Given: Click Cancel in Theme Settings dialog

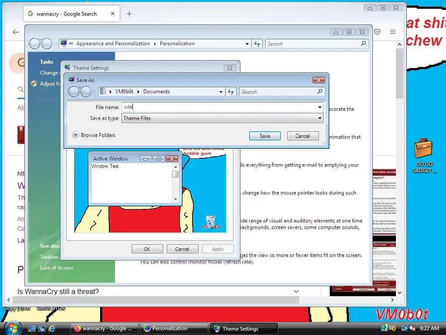Looking at the screenshot, I should pos(182,249).
